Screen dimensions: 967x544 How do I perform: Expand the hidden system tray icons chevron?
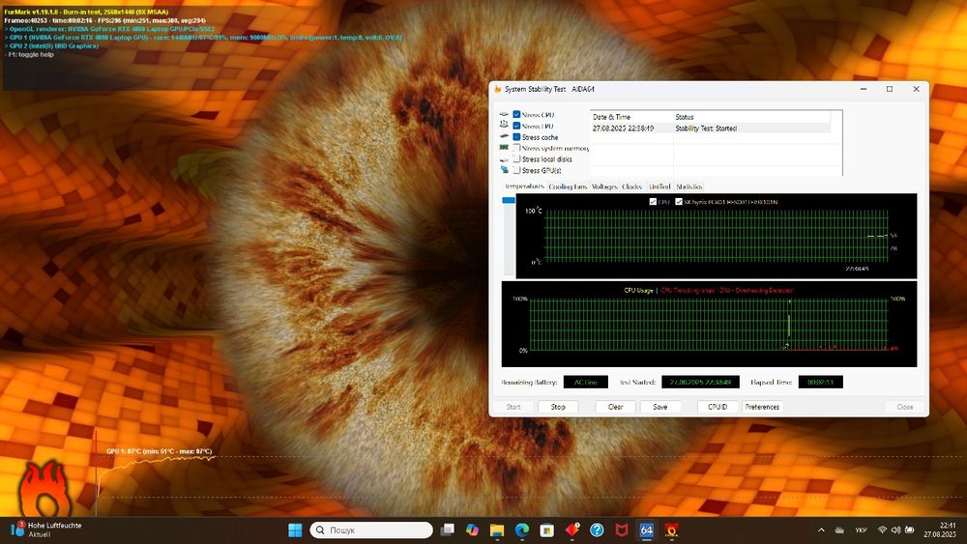822,530
